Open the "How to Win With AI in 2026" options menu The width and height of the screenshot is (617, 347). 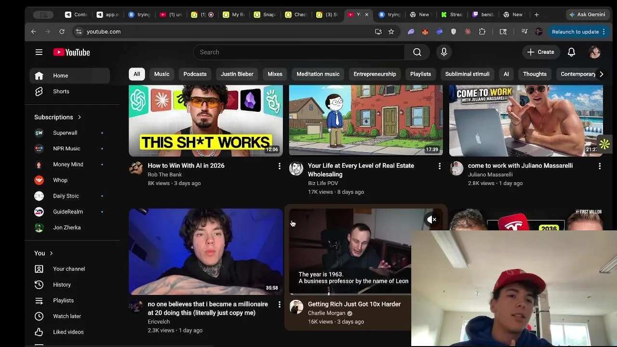(279, 166)
